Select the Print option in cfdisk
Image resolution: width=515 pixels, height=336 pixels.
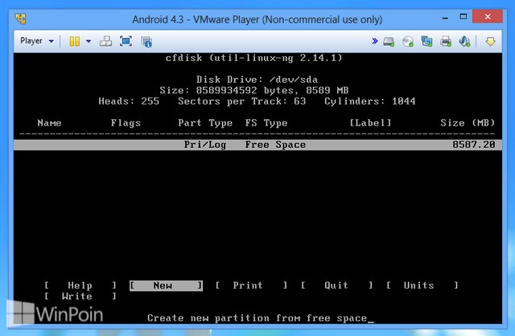tap(251, 285)
